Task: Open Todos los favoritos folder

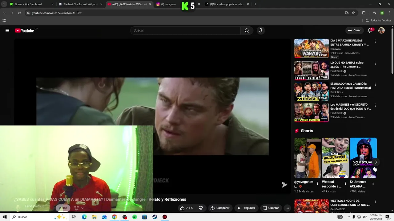Action: 378,21
